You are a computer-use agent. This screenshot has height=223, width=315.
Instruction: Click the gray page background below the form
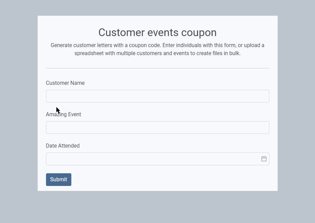coord(157,207)
